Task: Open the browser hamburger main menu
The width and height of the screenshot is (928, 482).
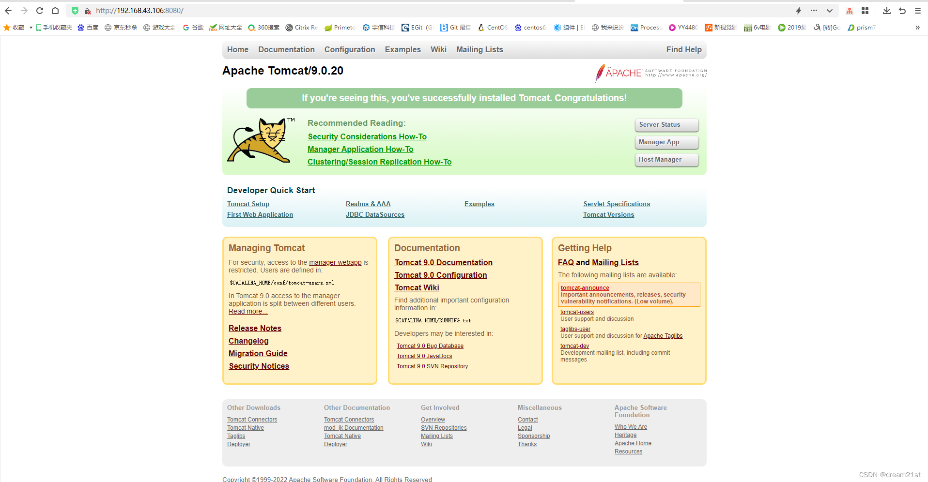Action: point(918,11)
